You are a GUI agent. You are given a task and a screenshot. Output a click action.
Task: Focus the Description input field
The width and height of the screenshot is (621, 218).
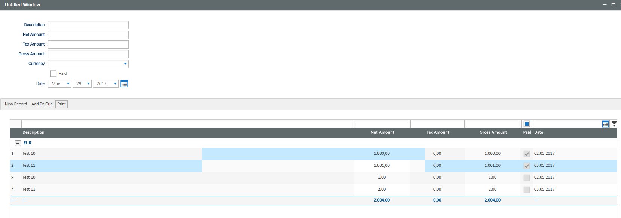click(x=88, y=25)
